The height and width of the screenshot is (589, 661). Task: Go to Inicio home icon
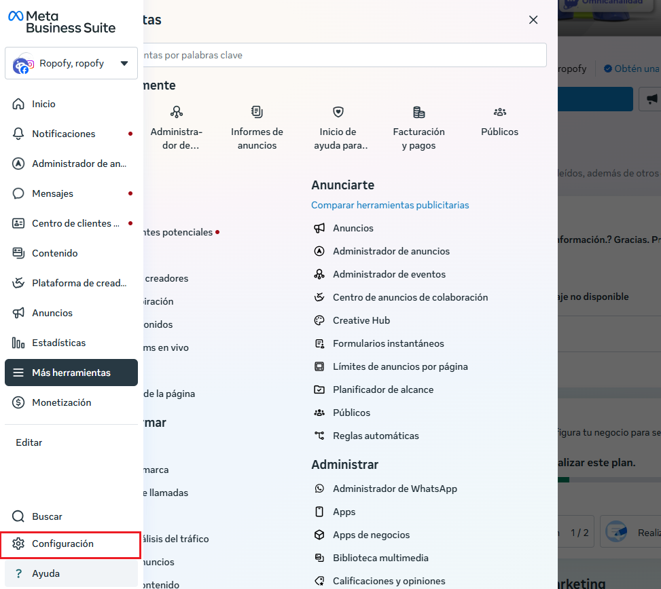click(x=18, y=104)
